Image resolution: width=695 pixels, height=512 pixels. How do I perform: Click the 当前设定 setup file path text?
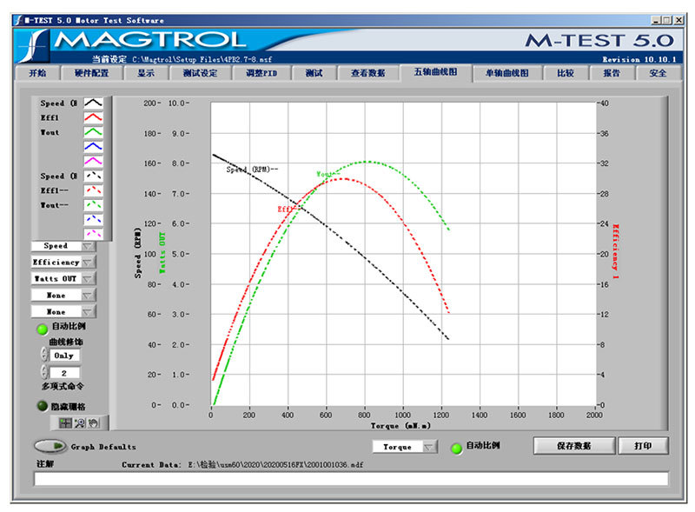pos(202,59)
